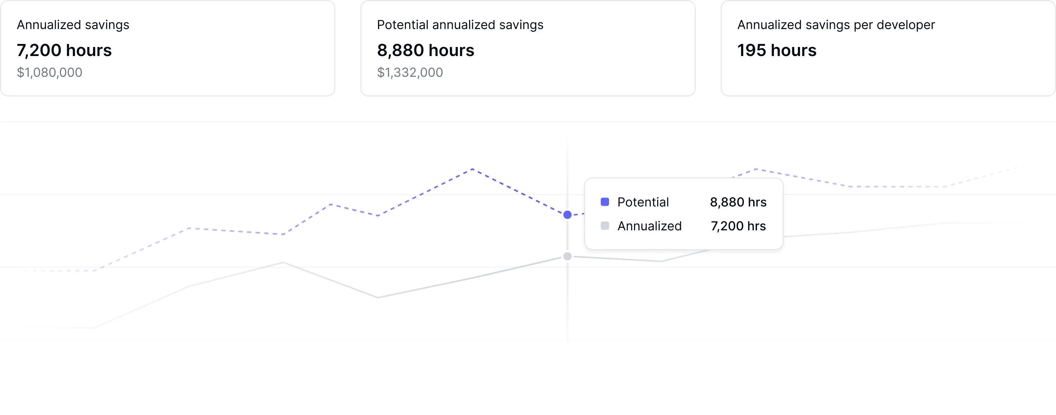Click the 7,200 hrs tooltip value
The image size is (1056, 415).
738,226
